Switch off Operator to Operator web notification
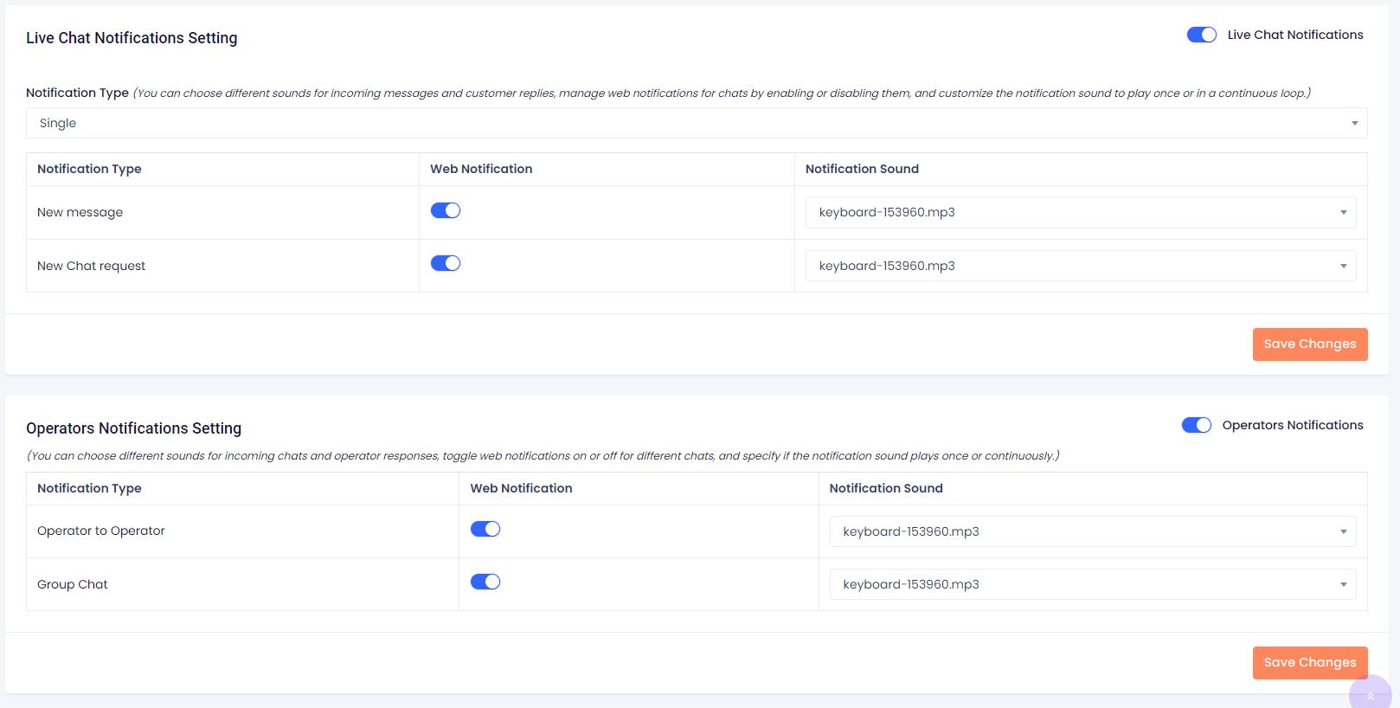The image size is (1400, 708). click(x=485, y=529)
